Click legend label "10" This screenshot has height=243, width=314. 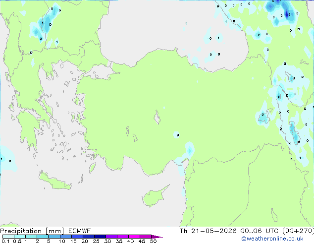[x=62, y=241]
